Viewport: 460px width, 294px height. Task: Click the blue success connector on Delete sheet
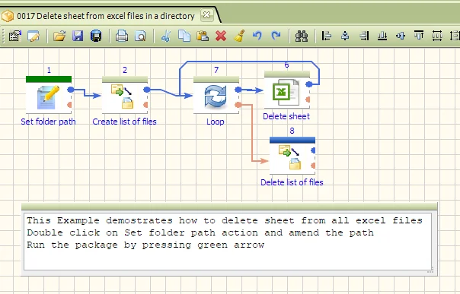click(x=309, y=84)
